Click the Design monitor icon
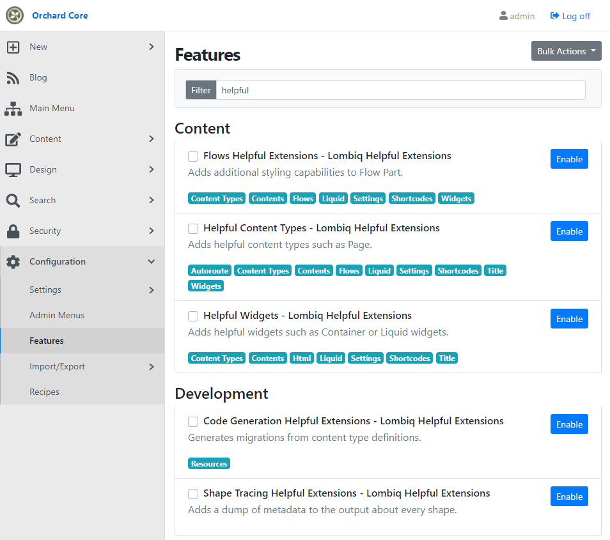Viewport: 610px width, 540px height. (x=13, y=170)
